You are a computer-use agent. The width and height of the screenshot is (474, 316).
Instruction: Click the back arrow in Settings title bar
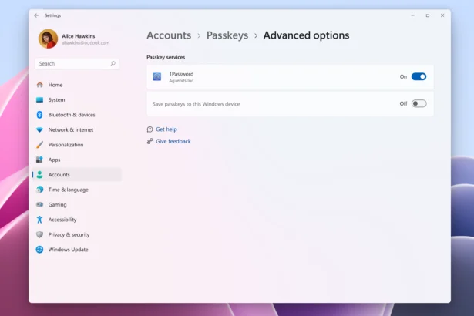pyautogui.click(x=36, y=15)
